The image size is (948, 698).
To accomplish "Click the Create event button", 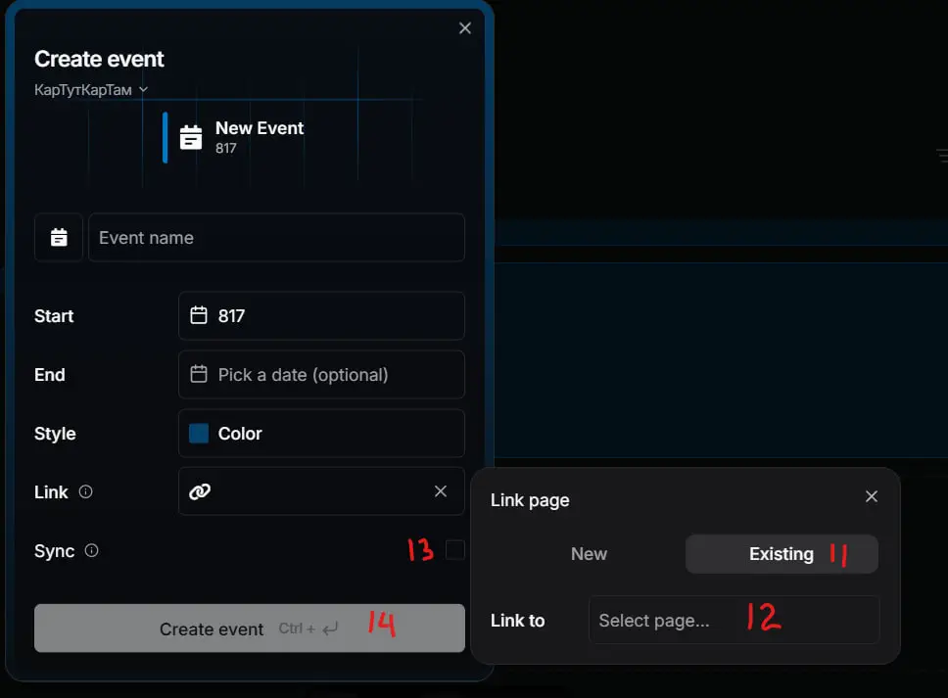I will [x=250, y=628].
